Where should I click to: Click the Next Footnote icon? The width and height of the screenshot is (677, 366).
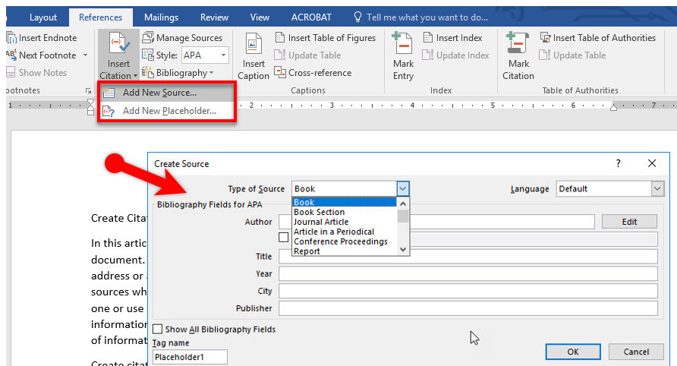(11, 55)
